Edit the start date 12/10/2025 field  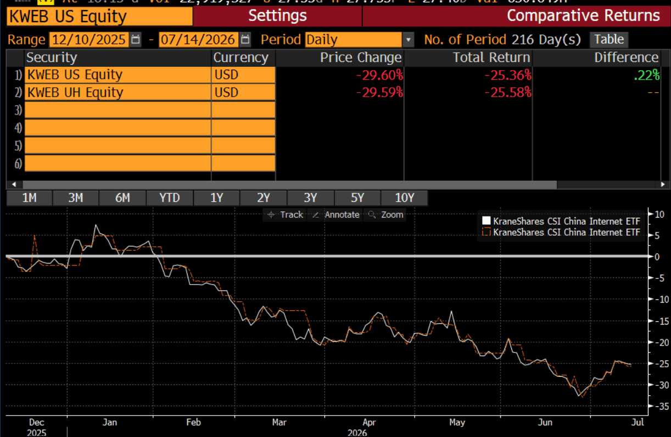pos(89,40)
